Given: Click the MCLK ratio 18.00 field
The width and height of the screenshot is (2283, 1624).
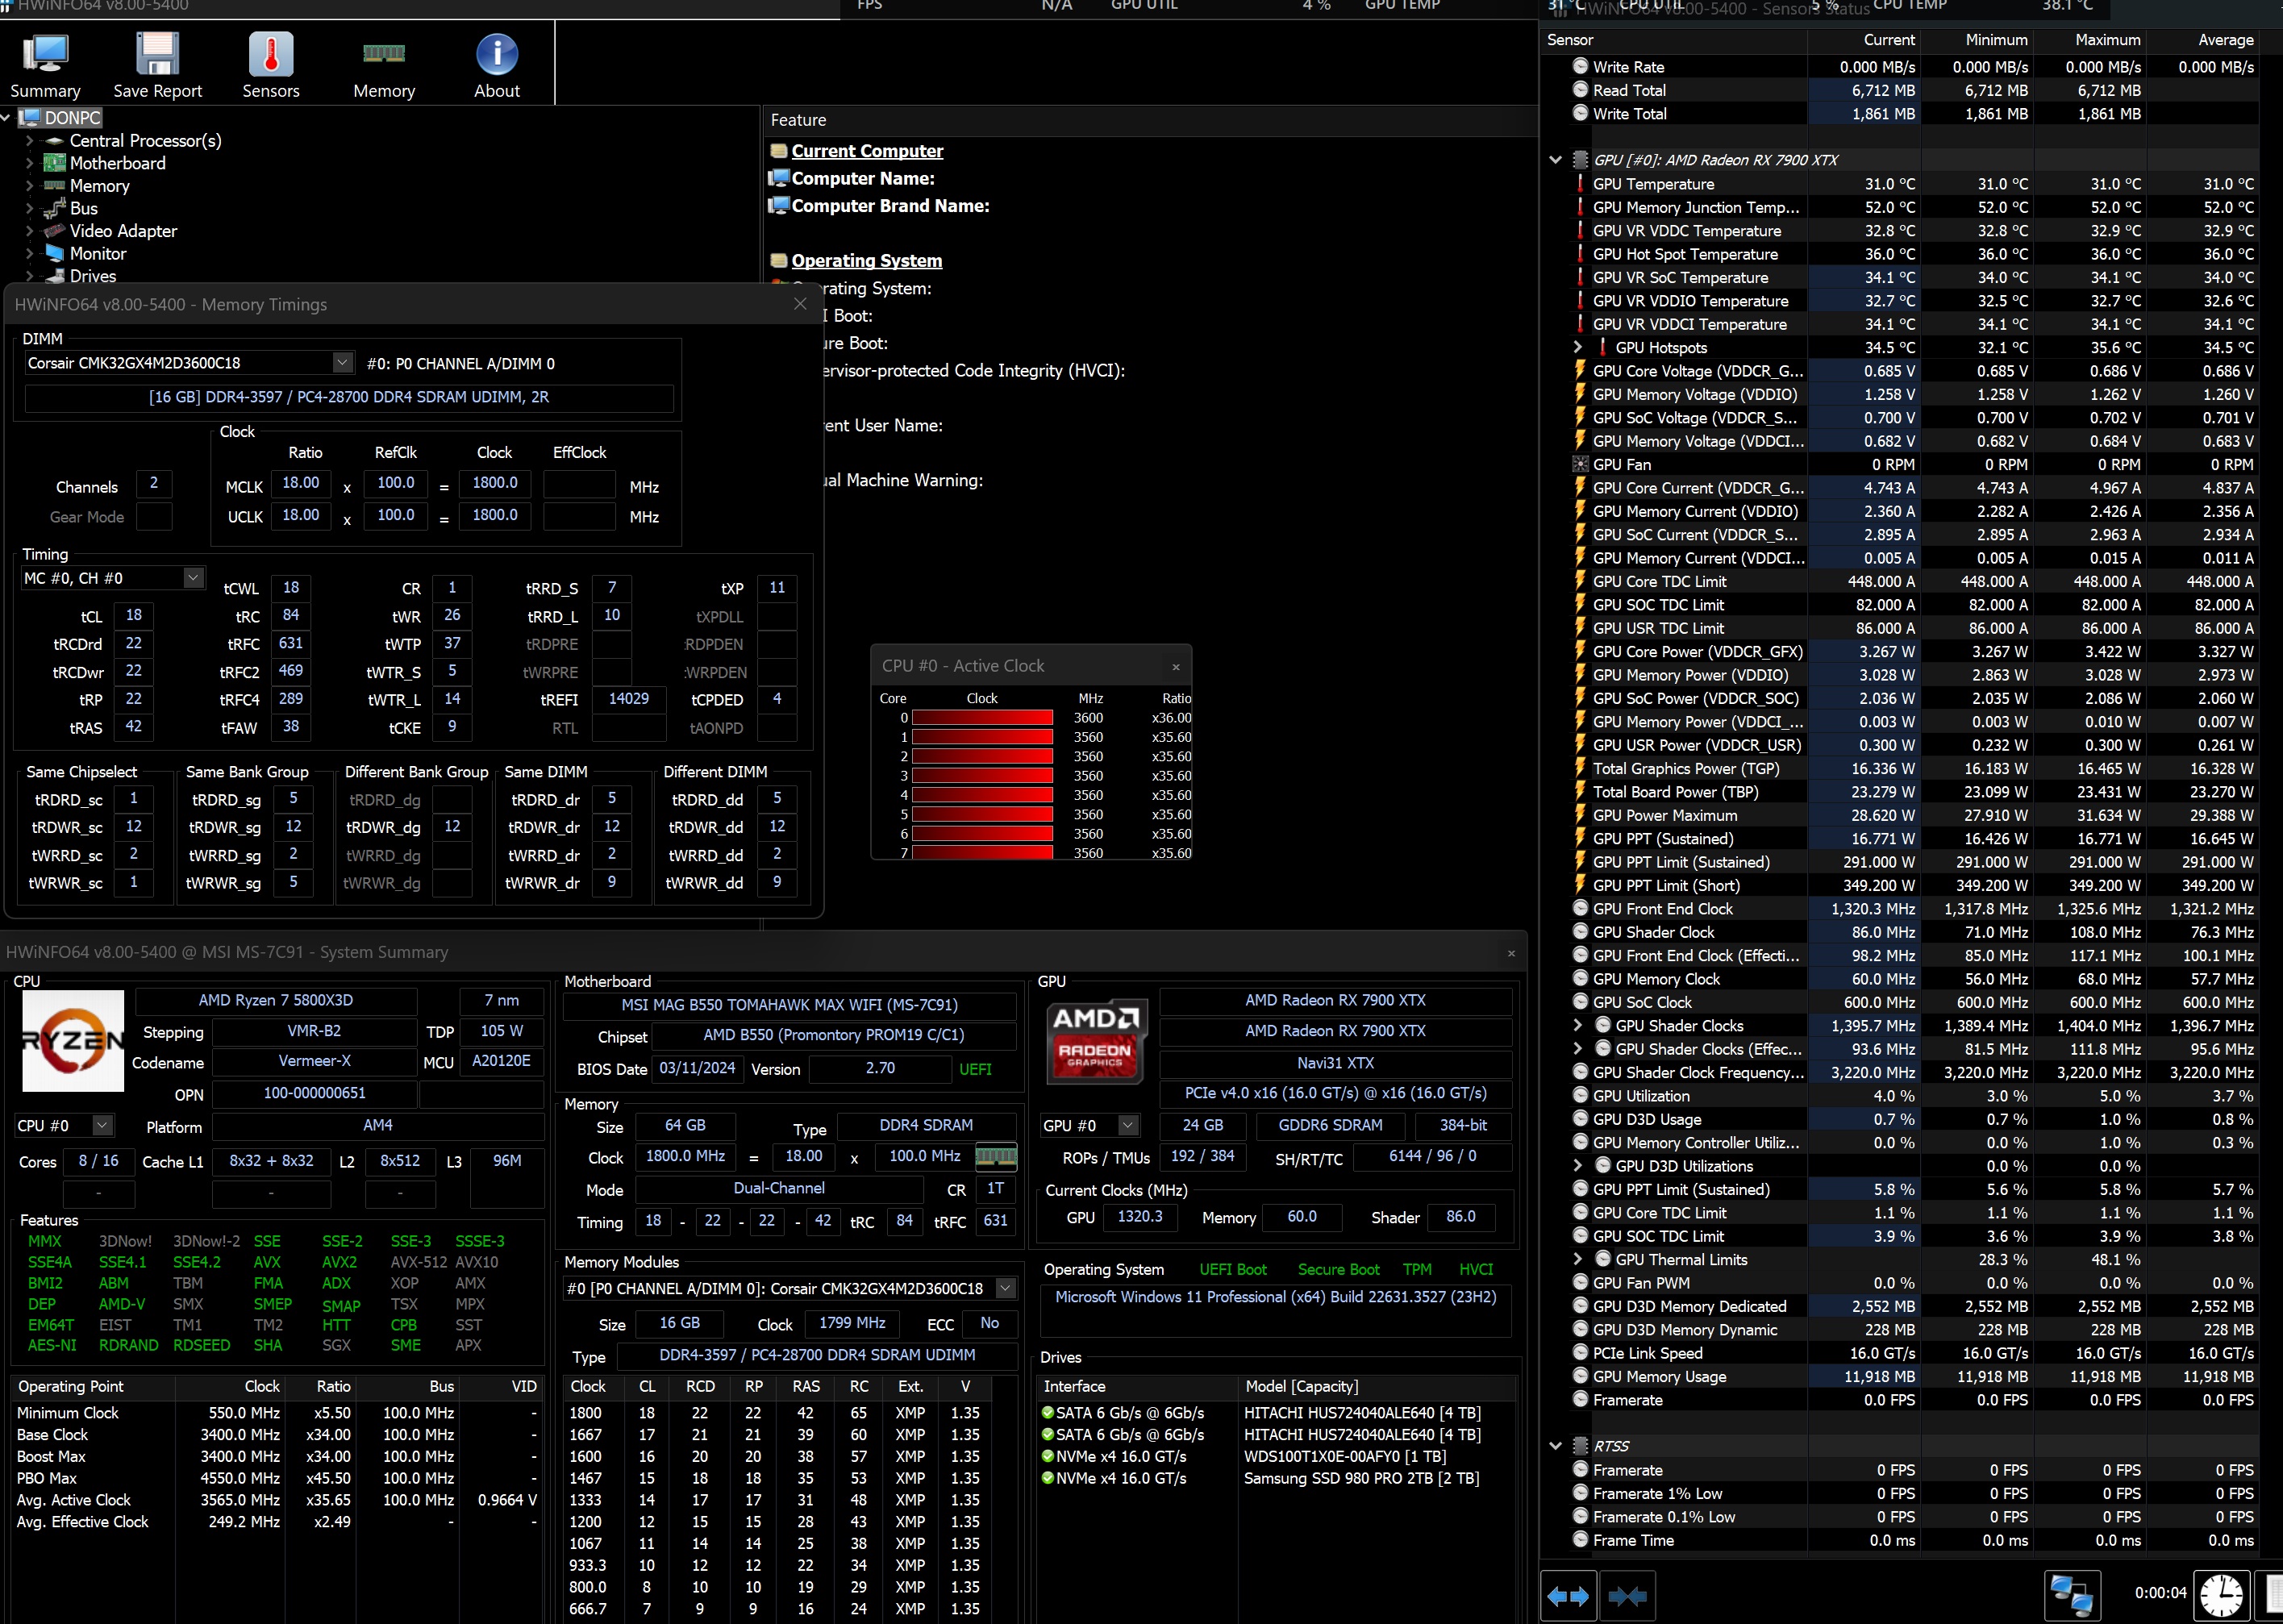Looking at the screenshot, I should (x=301, y=483).
